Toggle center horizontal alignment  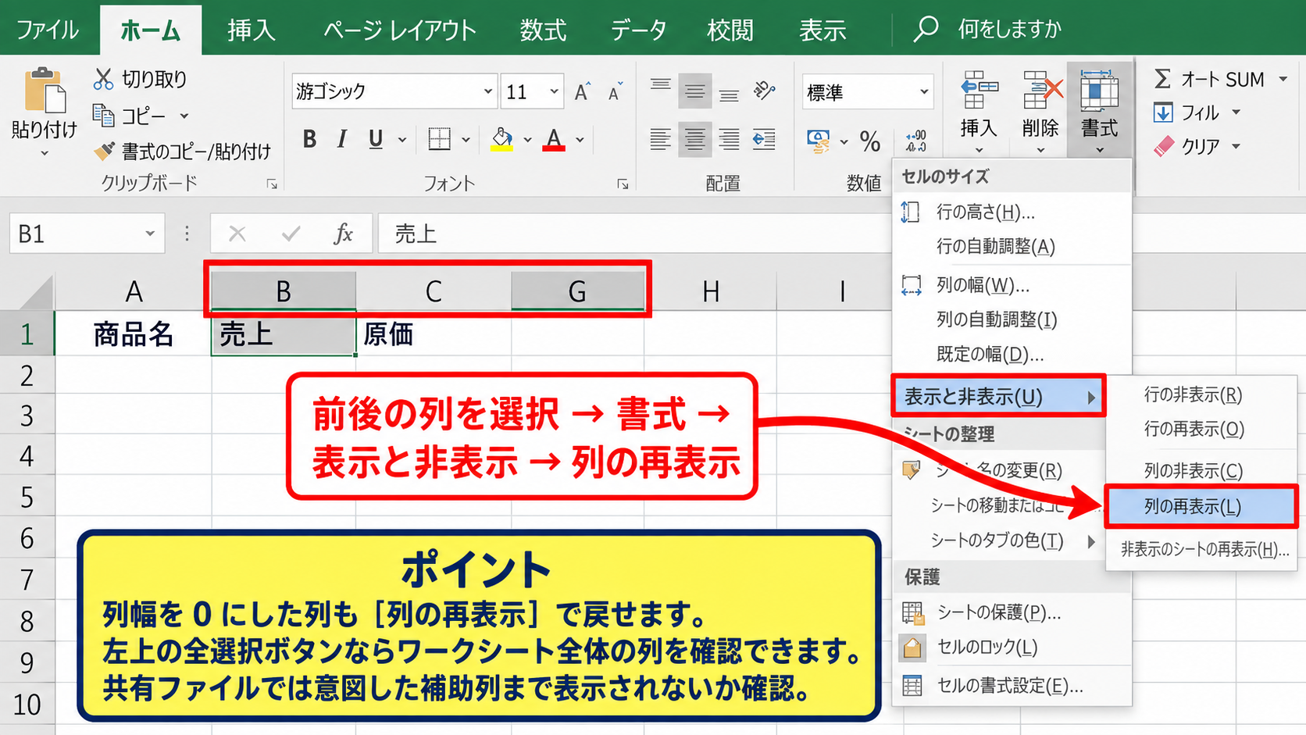(x=694, y=140)
